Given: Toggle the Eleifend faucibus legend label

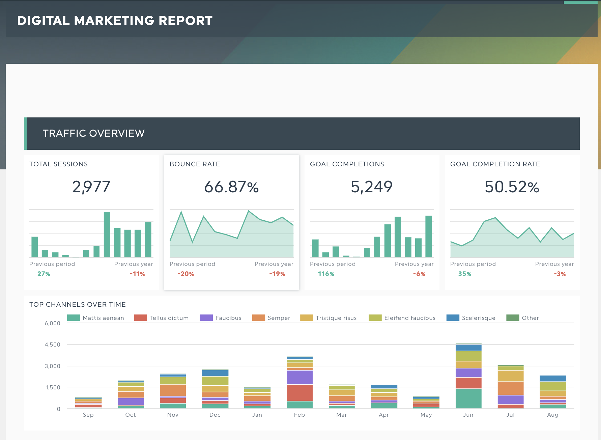Looking at the screenshot, I should [409, 318].
